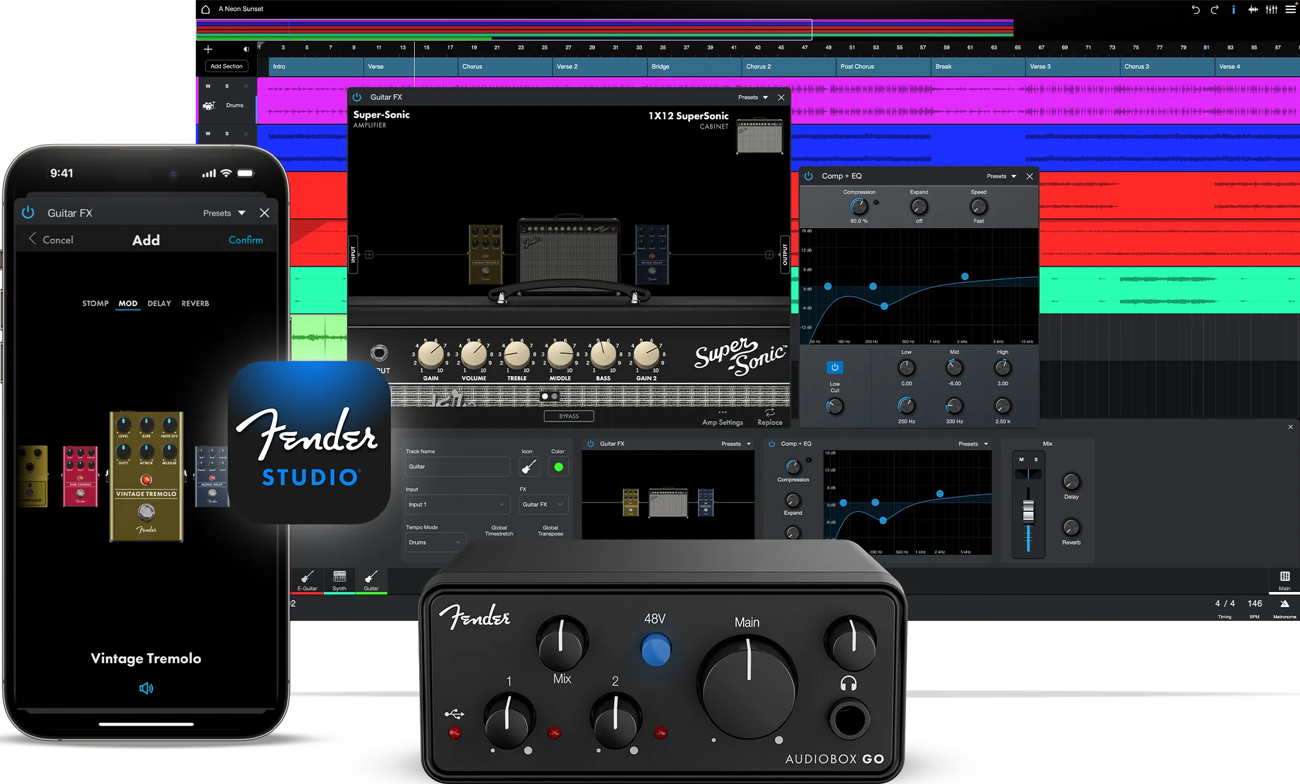Open Presets dropdown on the phone
This screenshot has height=784, width=1300.
pyautogui.click(x=224, y=213)
